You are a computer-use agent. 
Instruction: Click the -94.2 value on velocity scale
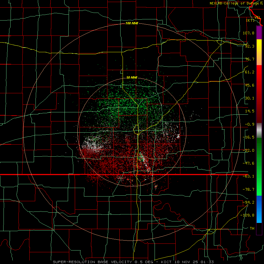coord(248,202)
